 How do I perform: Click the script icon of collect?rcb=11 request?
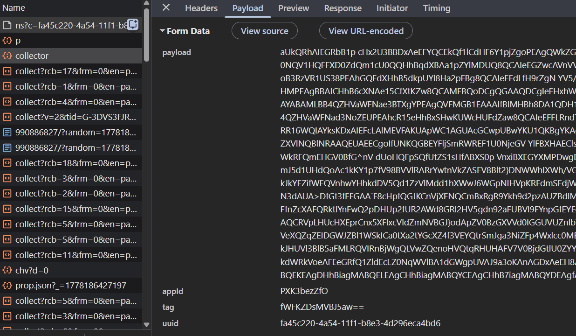point(7,255)
